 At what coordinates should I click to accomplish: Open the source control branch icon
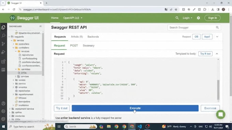click(x=3, y=44)
